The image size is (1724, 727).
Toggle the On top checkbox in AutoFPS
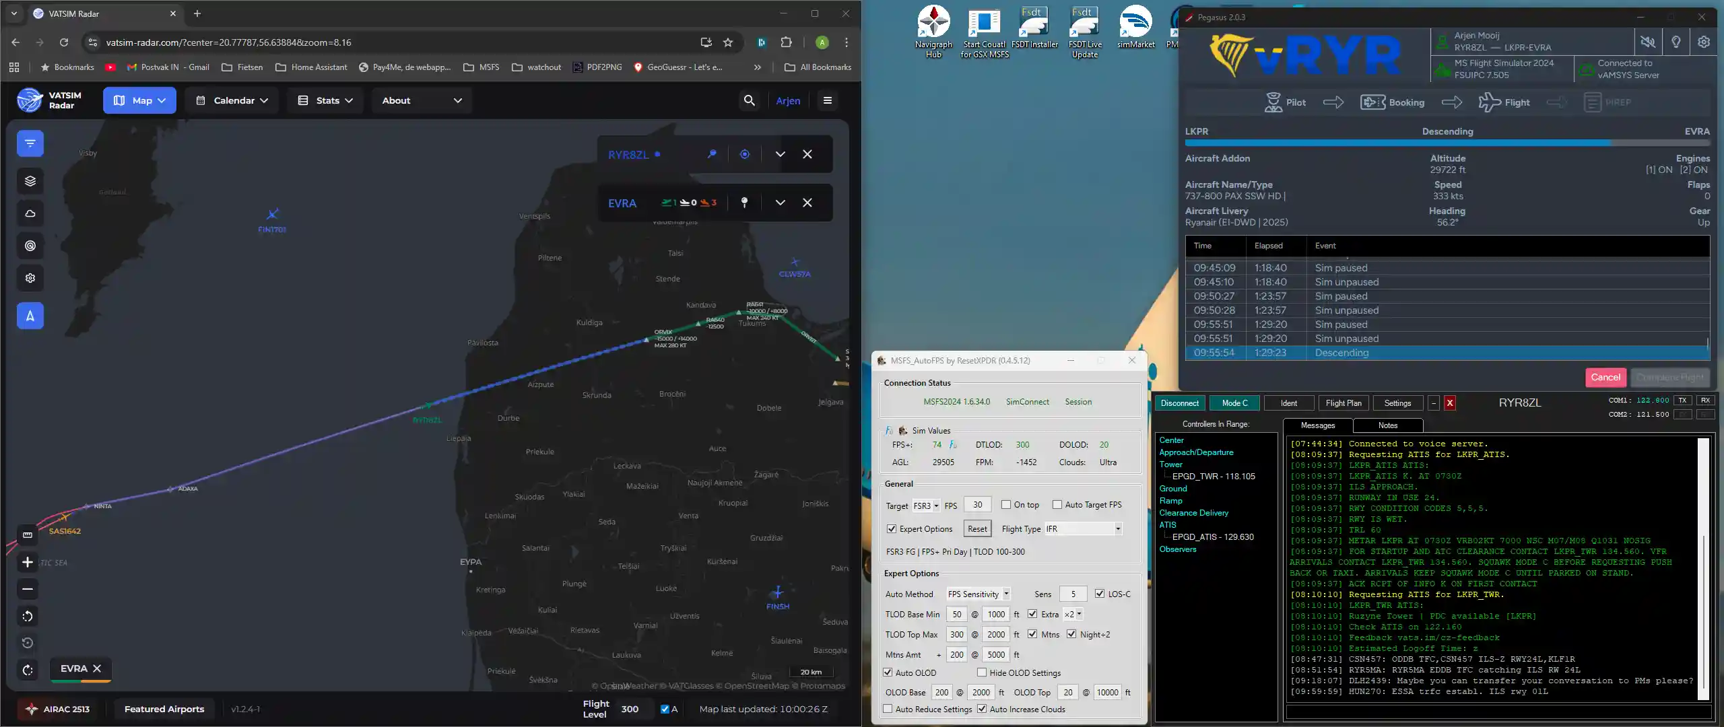tap(1006, 504)
